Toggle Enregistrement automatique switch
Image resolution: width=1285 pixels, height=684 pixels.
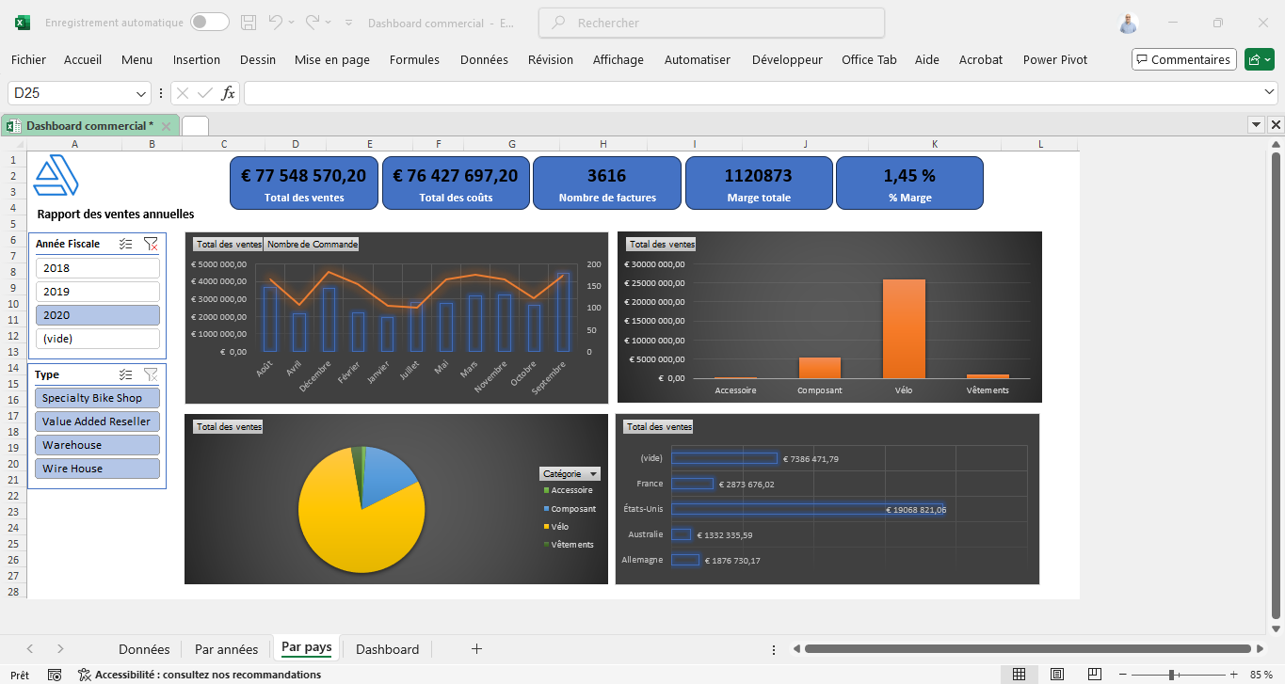point(209,23)
